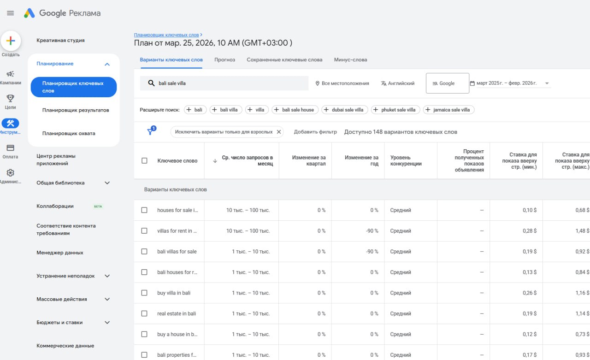The image size is (590, 360).
Task: Add 'bali sale house' suggestion chip
Action: 295,110
